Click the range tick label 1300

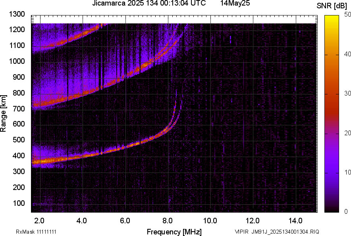pos(17,14)
